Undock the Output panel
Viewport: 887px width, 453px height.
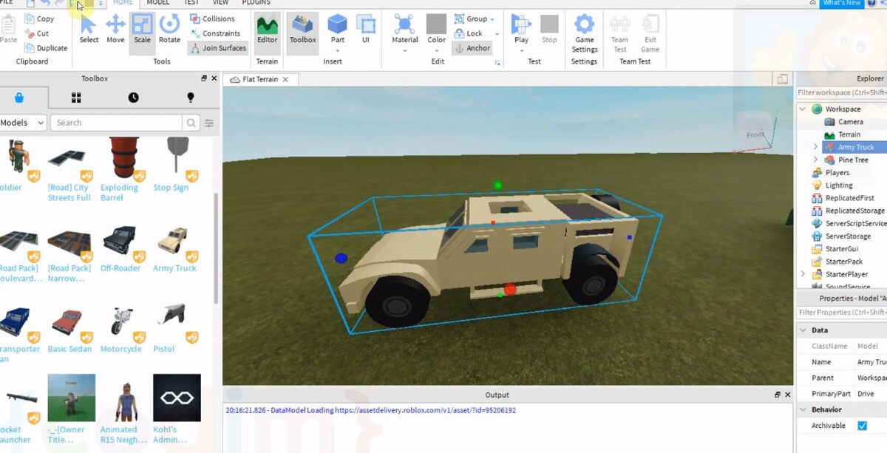pos(778,395)
